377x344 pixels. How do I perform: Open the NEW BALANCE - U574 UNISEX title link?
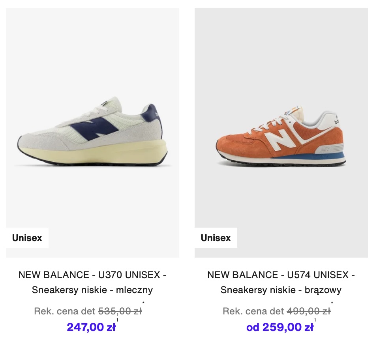point(281,275)
